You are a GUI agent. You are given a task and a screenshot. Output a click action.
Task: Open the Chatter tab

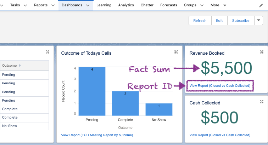[x=147, y=5]
